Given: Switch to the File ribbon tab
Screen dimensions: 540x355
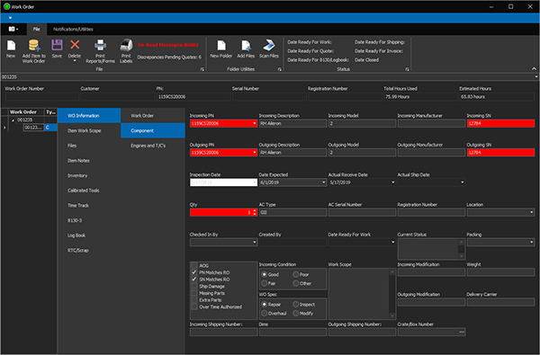Looking at the screenshot, I should pos(37,30).
